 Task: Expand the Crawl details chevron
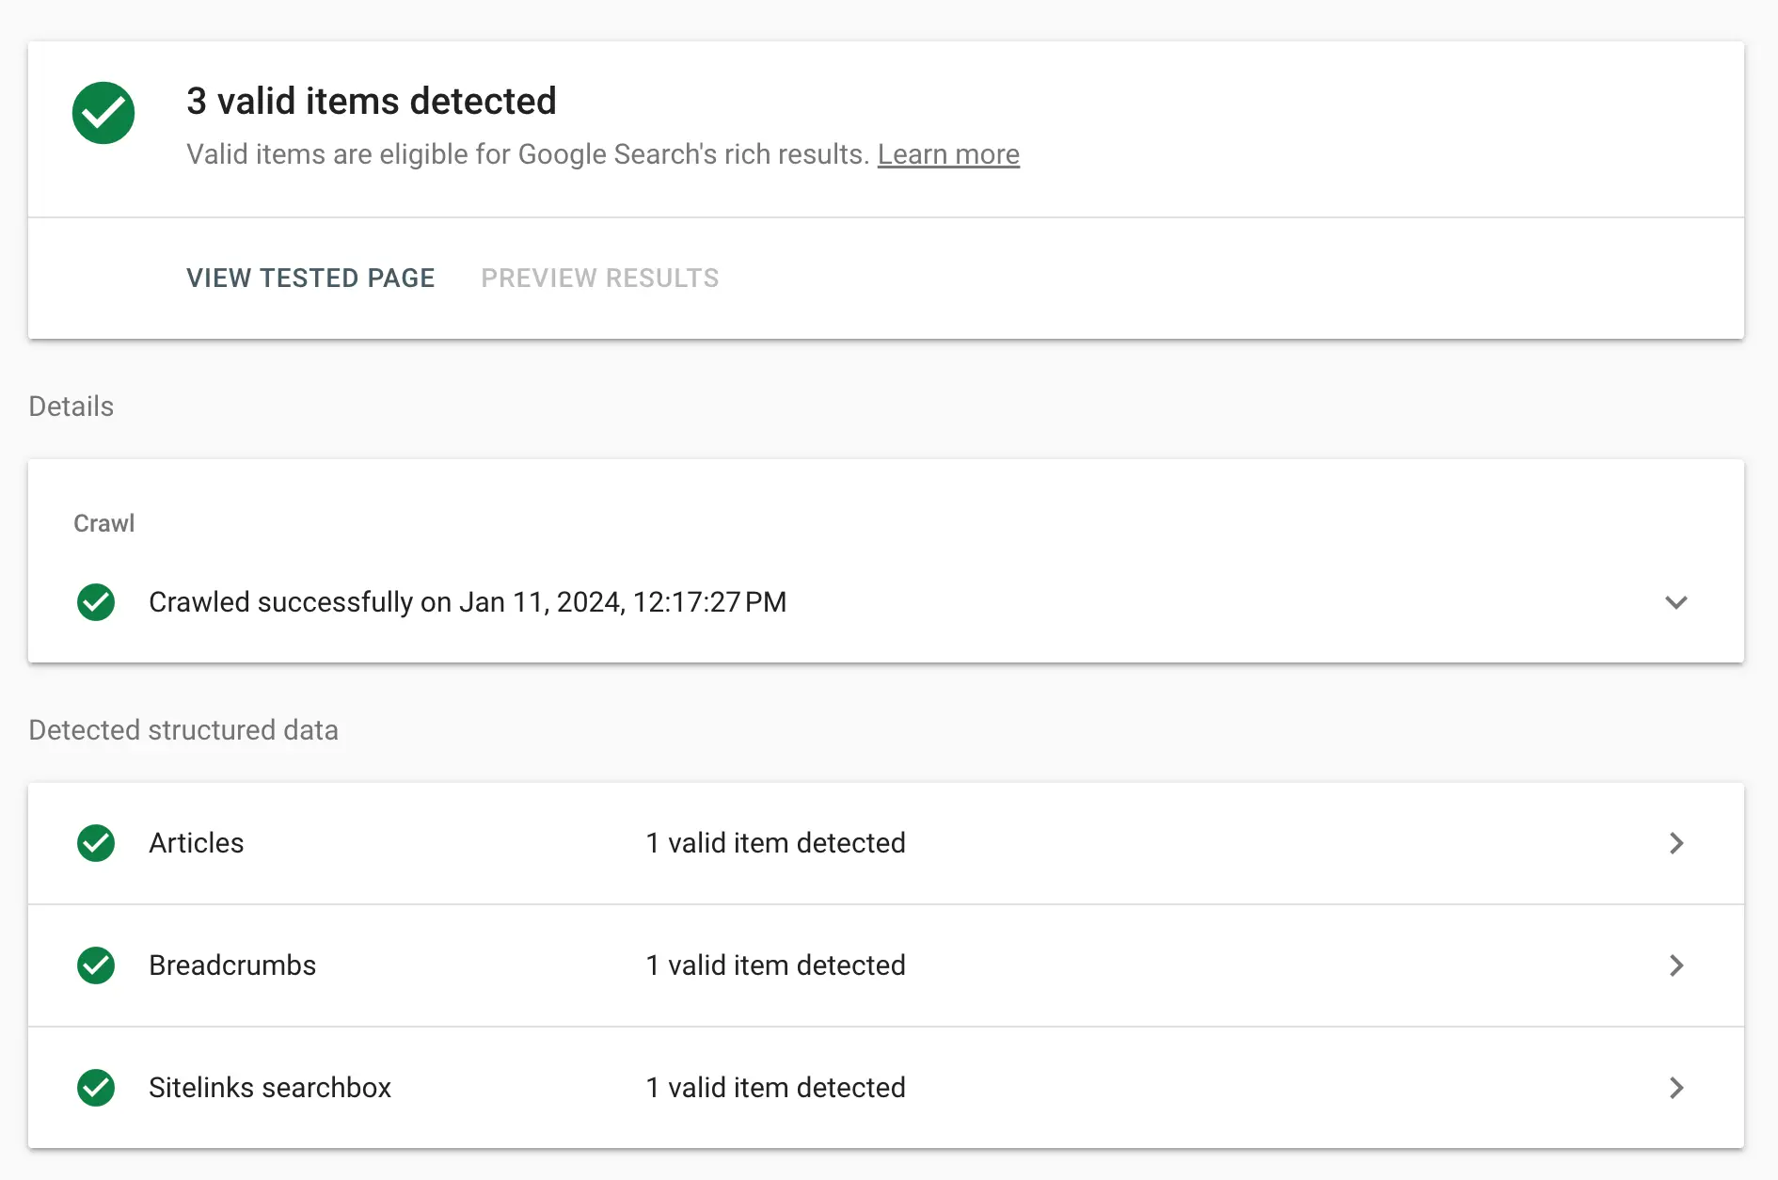click(1675, 602)
